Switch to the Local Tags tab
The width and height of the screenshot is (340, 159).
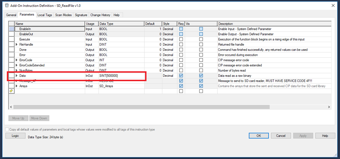(45, 15)
